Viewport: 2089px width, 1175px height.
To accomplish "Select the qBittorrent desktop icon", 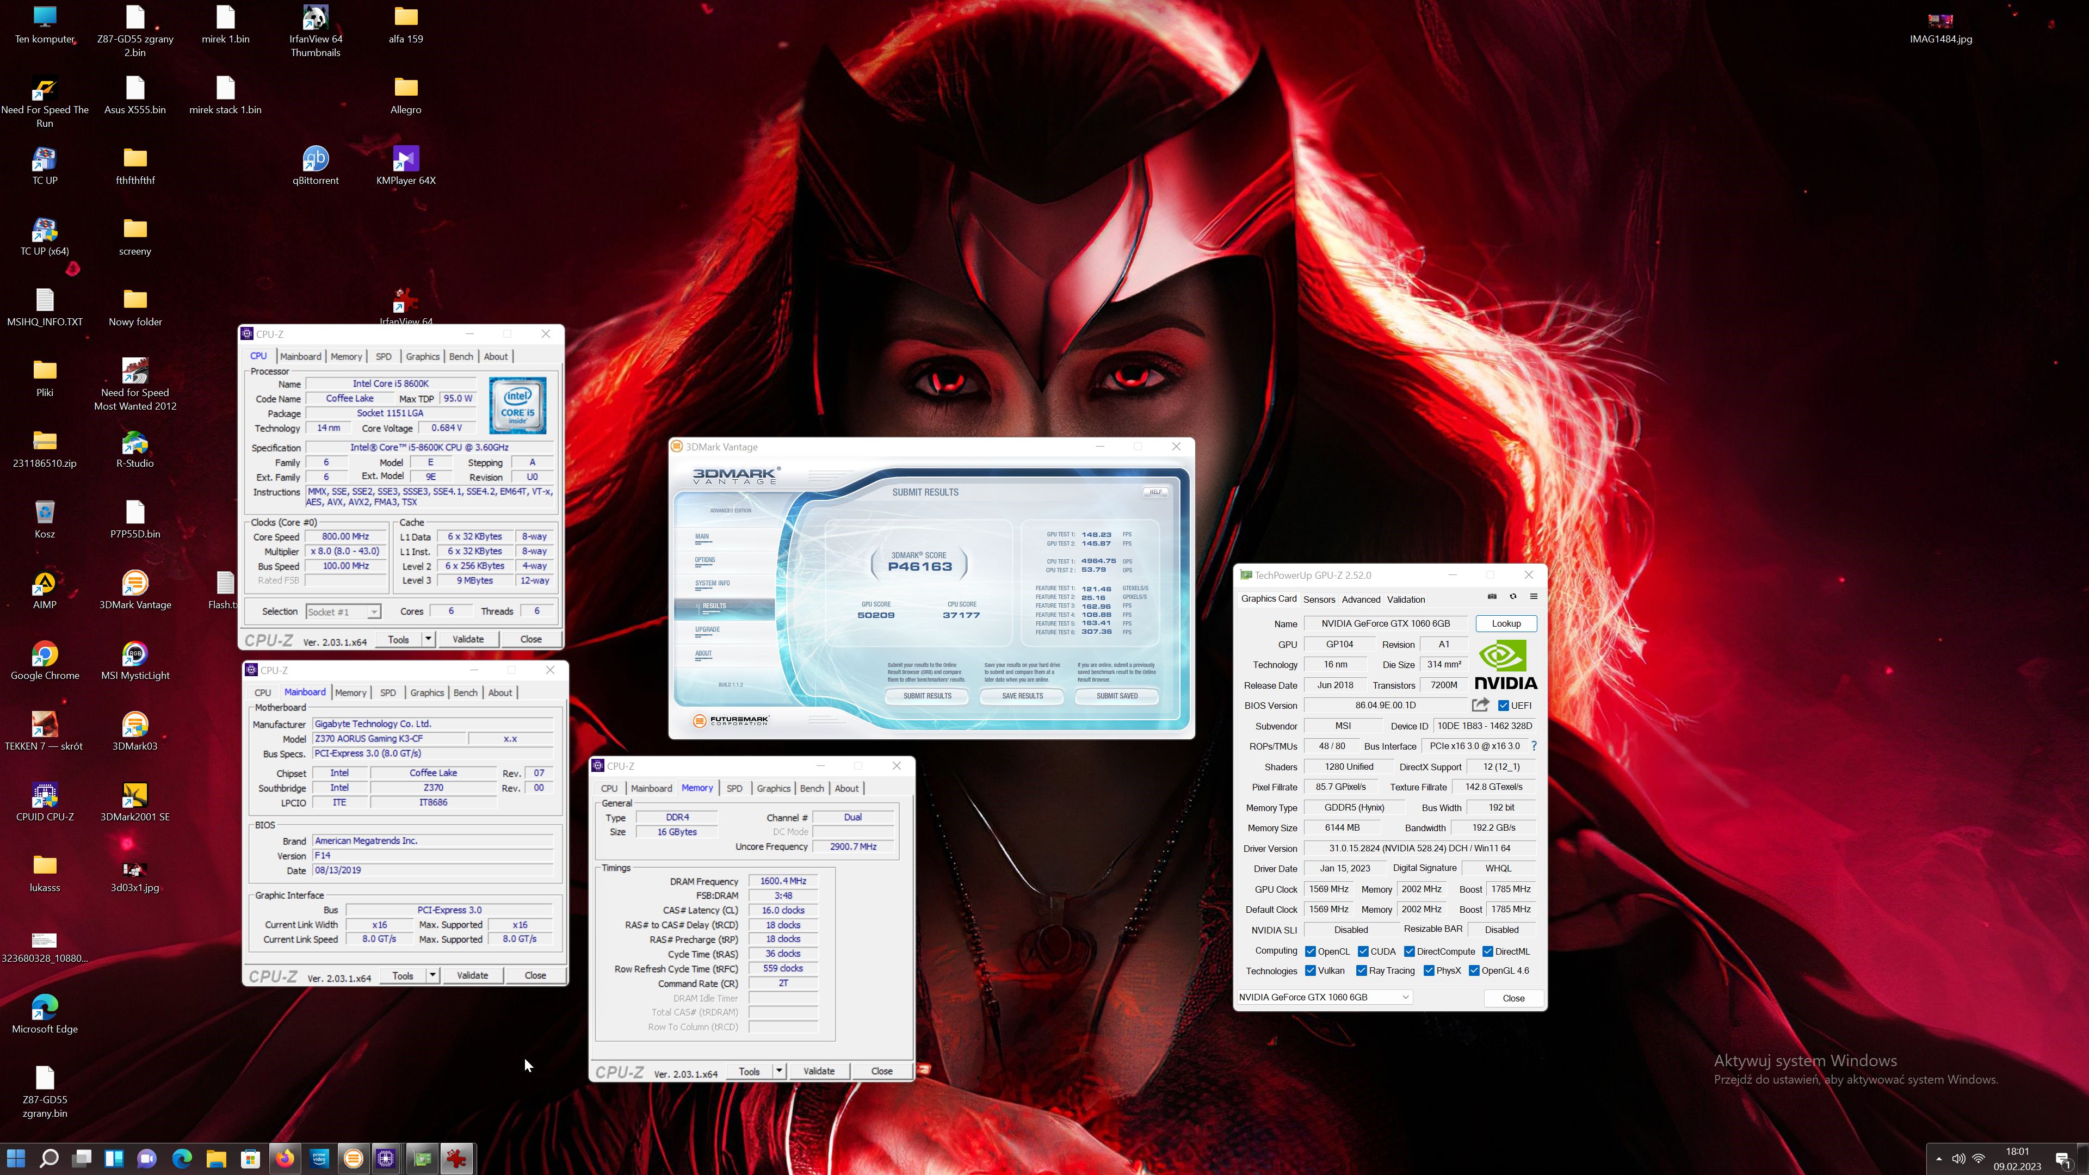I will coord(316,165).
